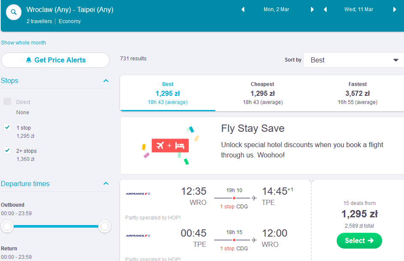Click the search magnifier icon
This screenshot has width=404, height=261.
(14, 12)
